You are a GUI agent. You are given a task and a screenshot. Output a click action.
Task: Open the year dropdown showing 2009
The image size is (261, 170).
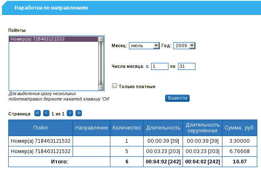tap(184, 45)
